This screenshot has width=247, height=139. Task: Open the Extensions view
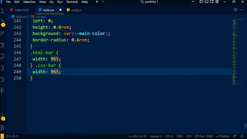tap(2, 68)
